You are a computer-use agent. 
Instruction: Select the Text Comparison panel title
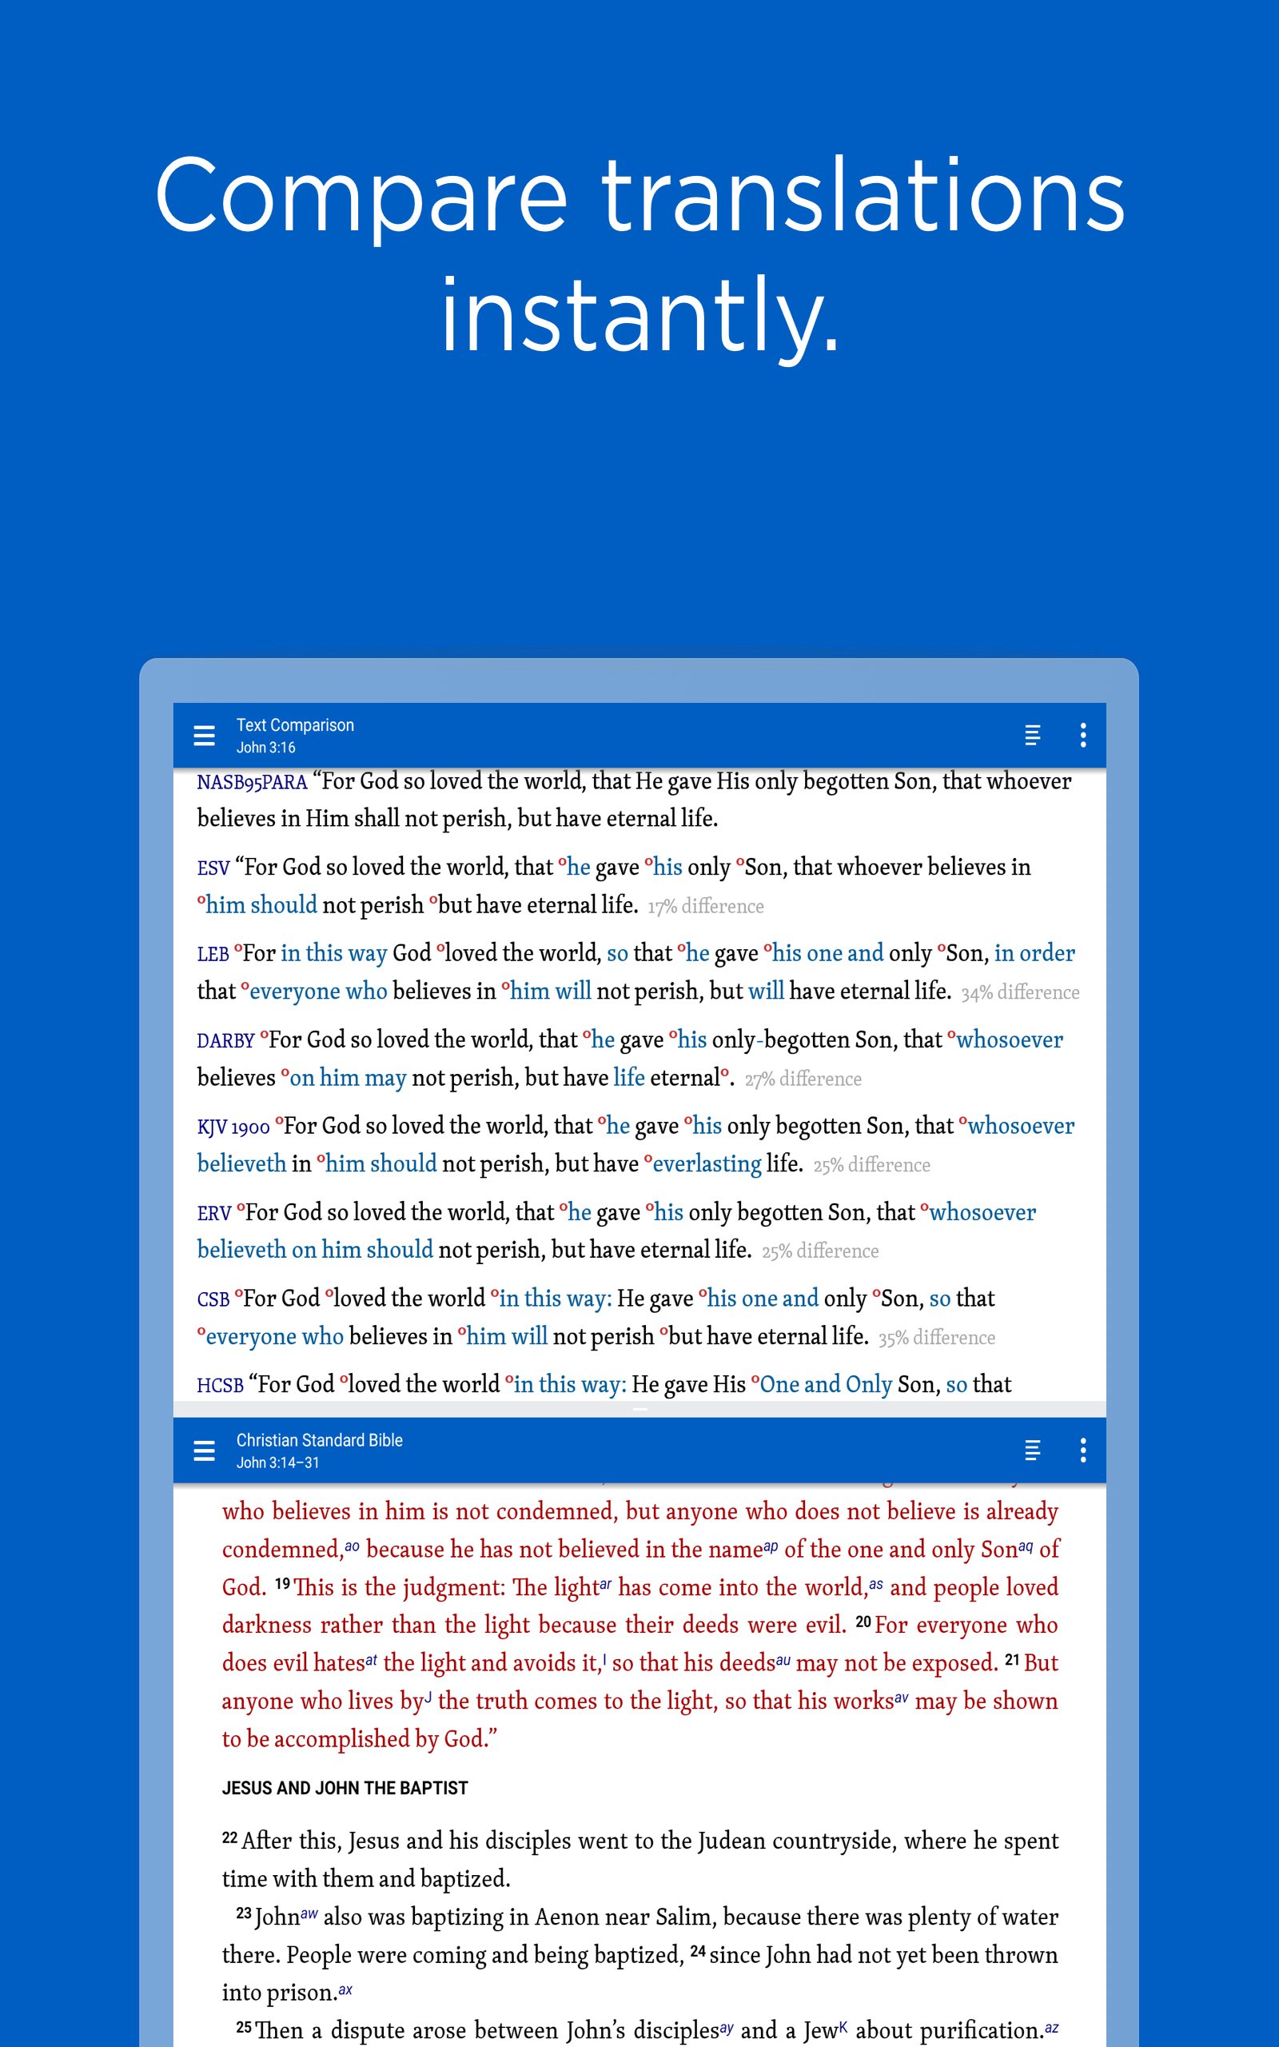294,725
